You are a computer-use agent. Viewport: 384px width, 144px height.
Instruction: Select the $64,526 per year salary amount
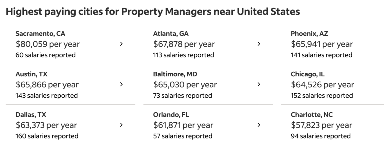pos(322,85)
